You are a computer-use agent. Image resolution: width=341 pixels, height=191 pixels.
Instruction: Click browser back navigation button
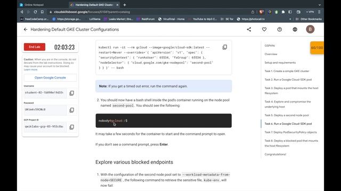[x=22, y=12]
